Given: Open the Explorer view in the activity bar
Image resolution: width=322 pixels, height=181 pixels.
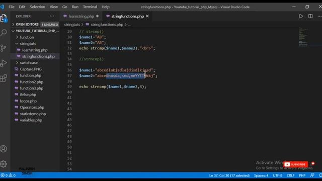Looking at the screenshot, I should point(4,18).
